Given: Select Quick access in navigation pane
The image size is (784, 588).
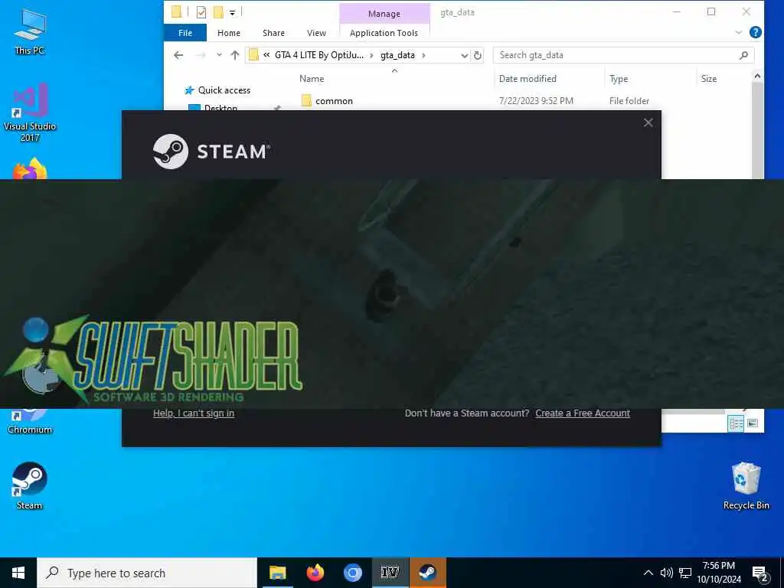Looking at the screenshot, I should click(224, 90).
